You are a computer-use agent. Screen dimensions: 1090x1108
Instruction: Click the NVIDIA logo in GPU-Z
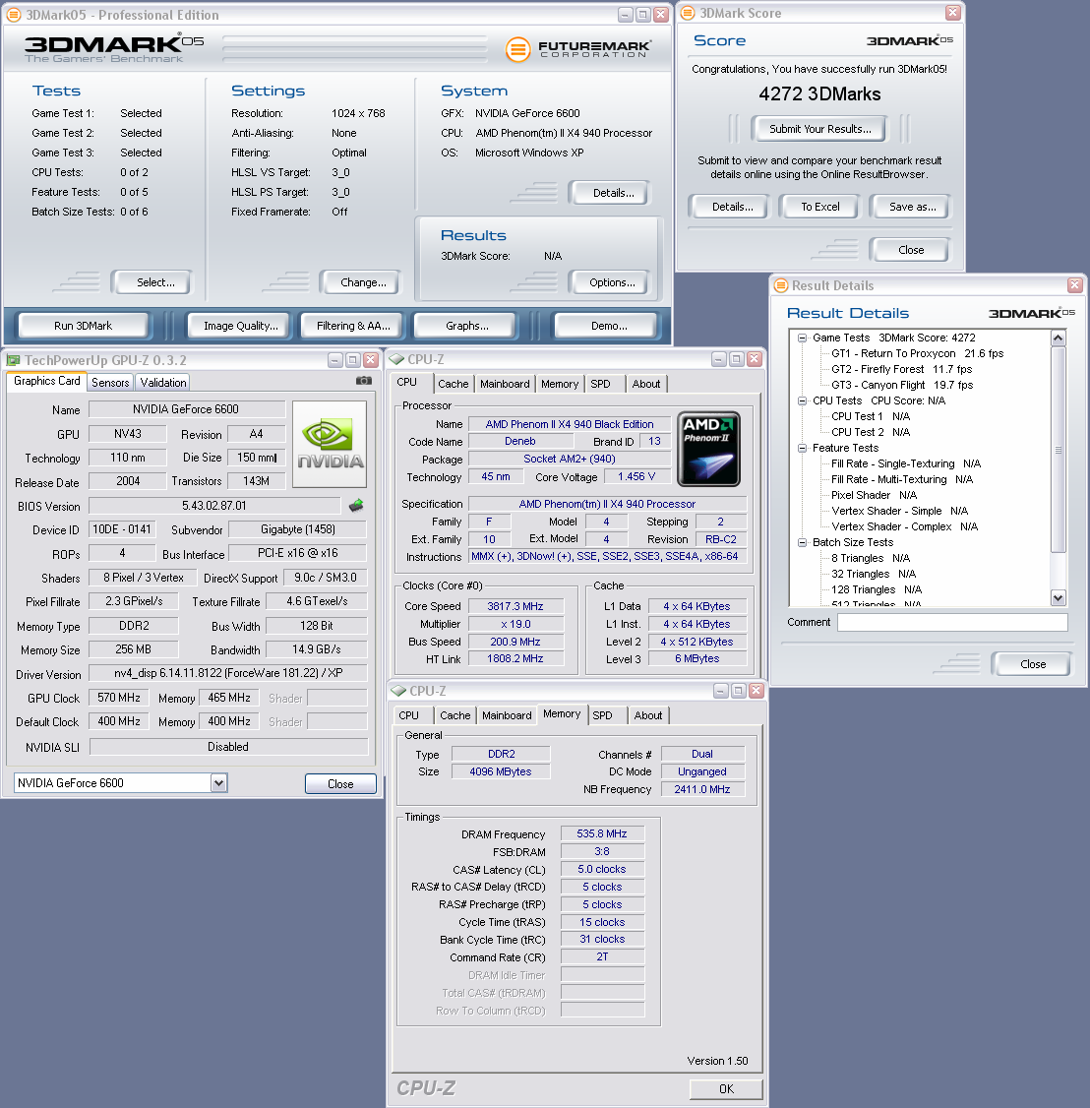(330, 445)
